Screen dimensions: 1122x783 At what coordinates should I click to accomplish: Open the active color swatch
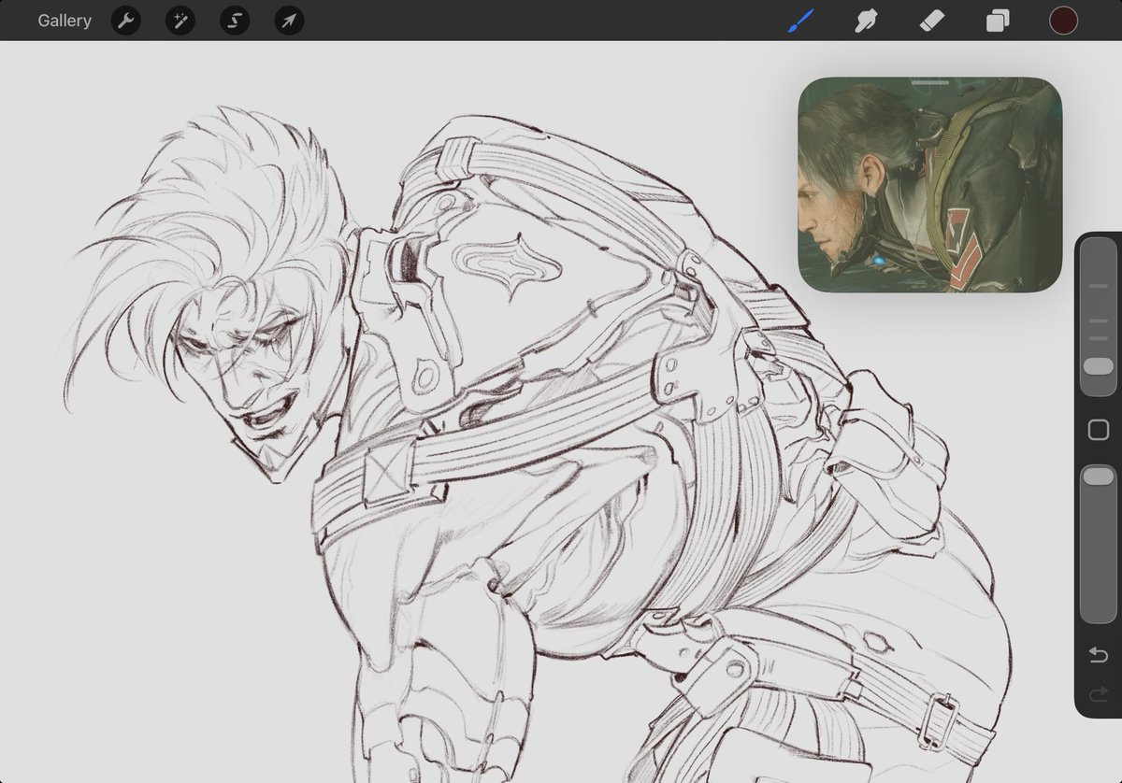coord(1063,21)
